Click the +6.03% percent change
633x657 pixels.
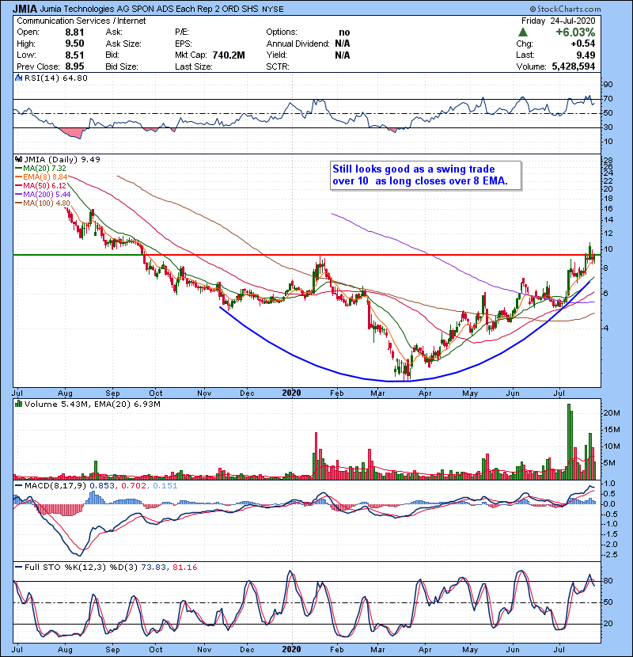(x=575, y=32)
